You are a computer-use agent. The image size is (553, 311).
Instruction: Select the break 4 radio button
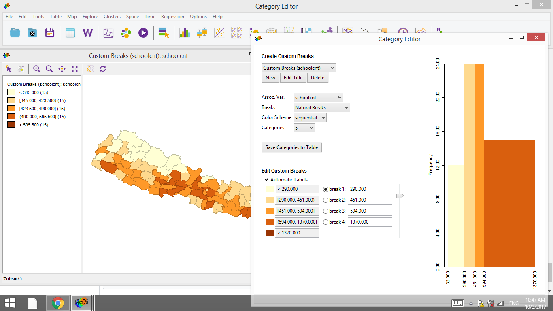coord(326,222)
